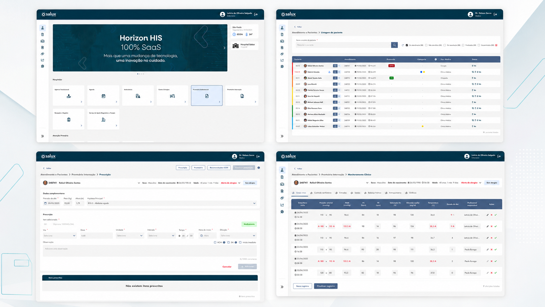Click yellow category dot in Lukas Schneider Weber row
Viewport: 545px width, 307px height.
(423, 126)
